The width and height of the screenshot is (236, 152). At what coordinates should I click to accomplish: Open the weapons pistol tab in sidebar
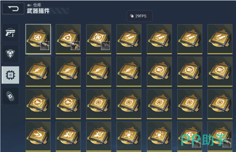pos(10,32)
